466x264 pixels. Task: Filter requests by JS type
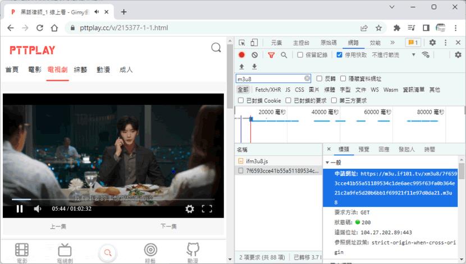287,90
